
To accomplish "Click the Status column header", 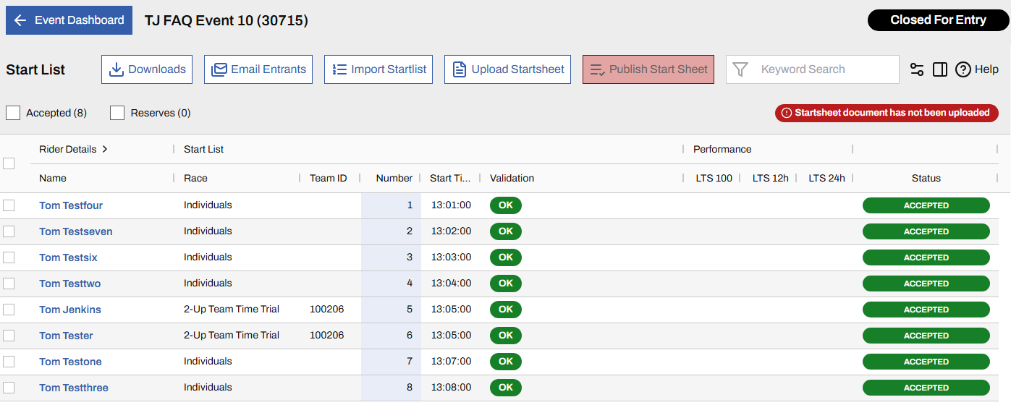I will [926, 178].
